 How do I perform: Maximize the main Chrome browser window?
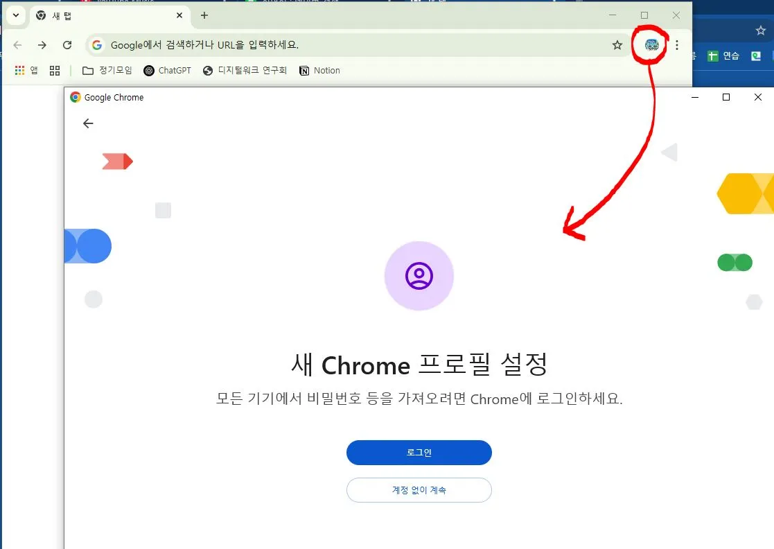(644, 15)
